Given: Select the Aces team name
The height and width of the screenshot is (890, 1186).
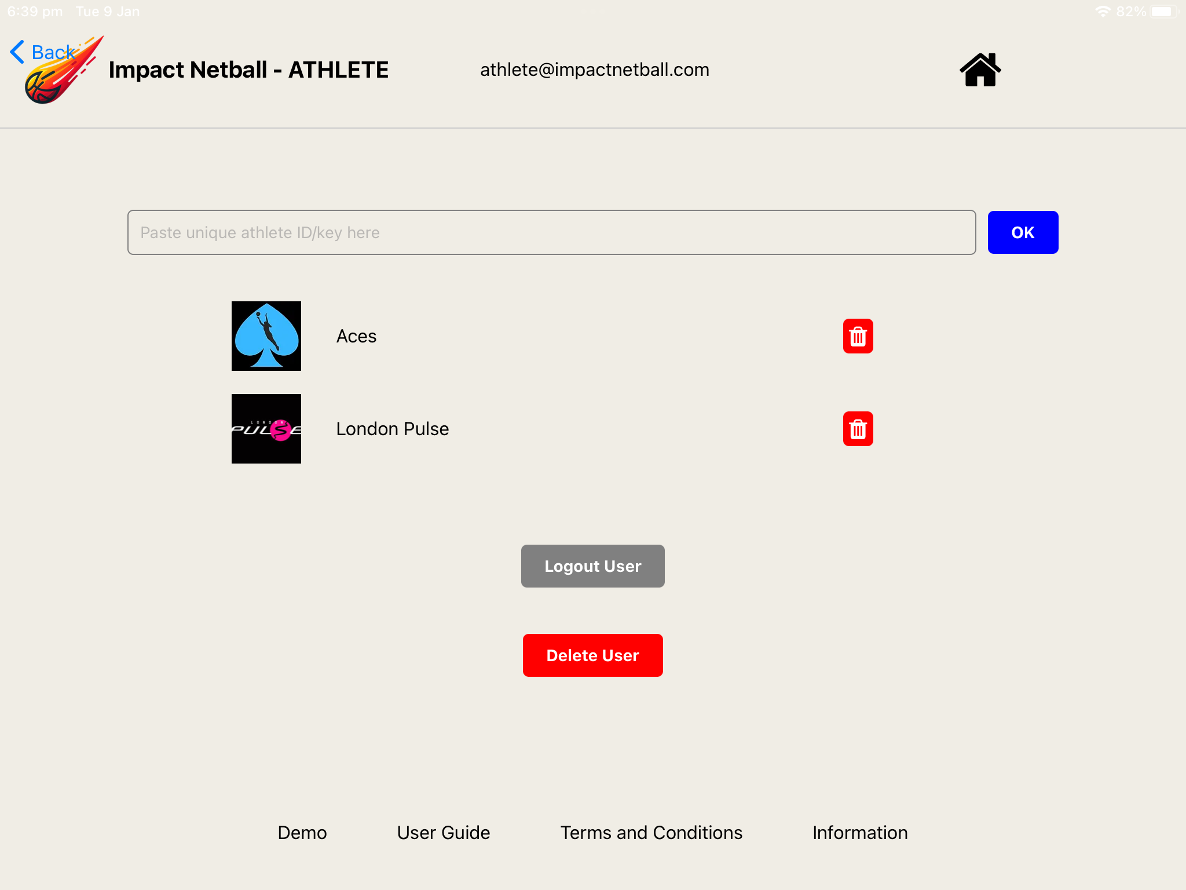Looking at the screenshot, I should coord(357,336).
